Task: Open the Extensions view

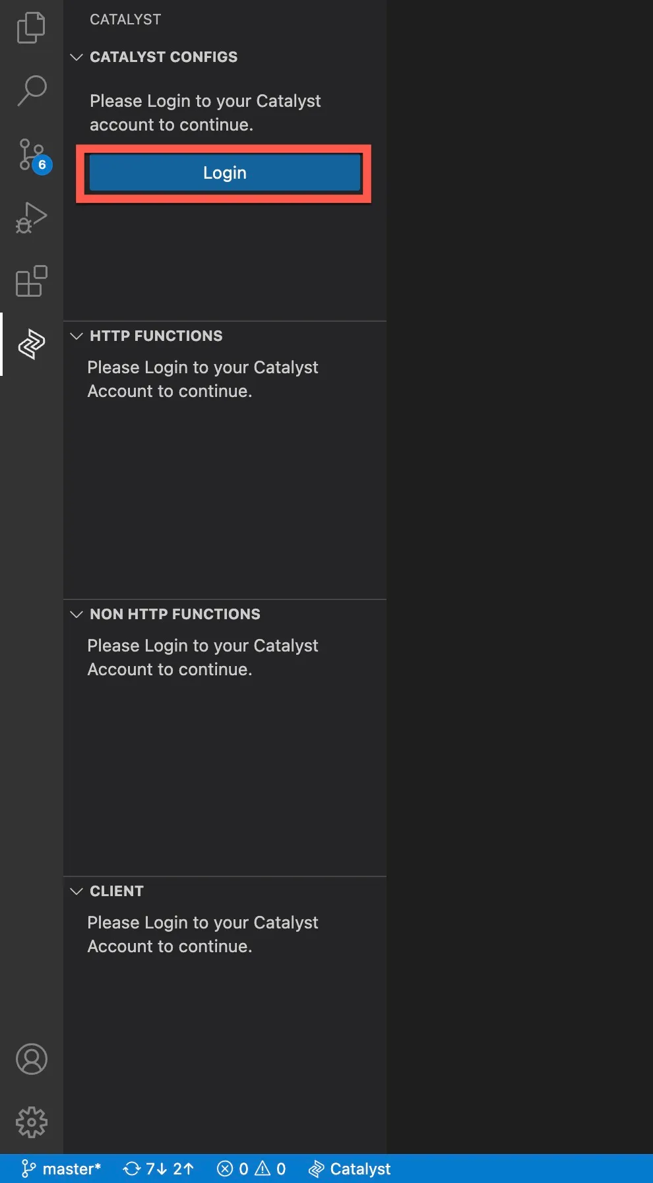Action: click(x=31, y=282)
